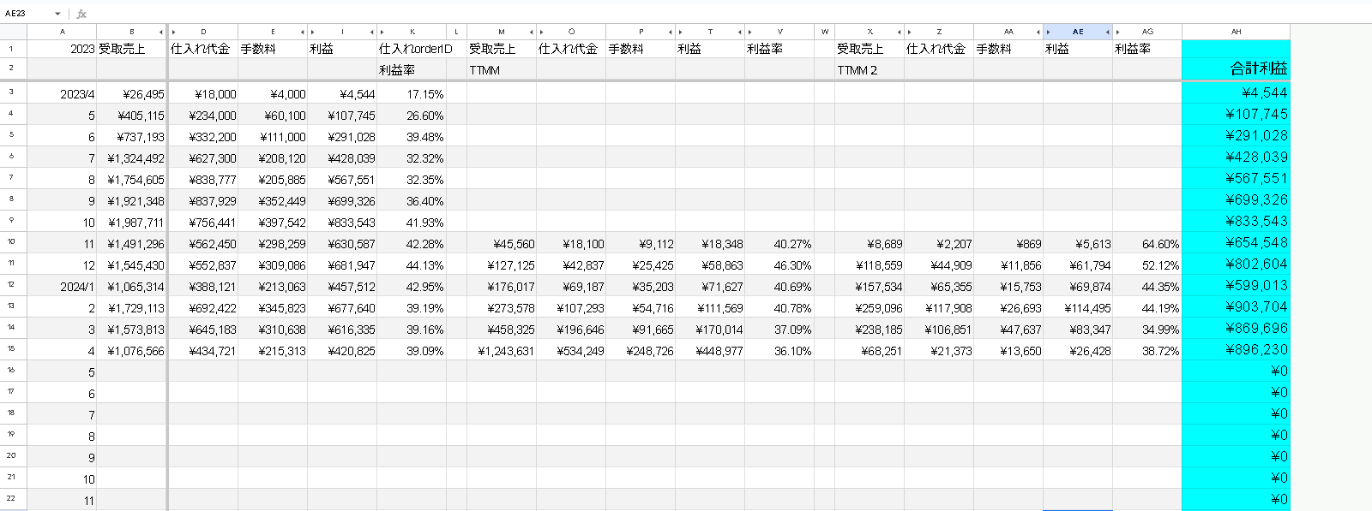Click the 44.13% profit rate cell
This screenshot has height=511, width=1372.
pos(412,264)
